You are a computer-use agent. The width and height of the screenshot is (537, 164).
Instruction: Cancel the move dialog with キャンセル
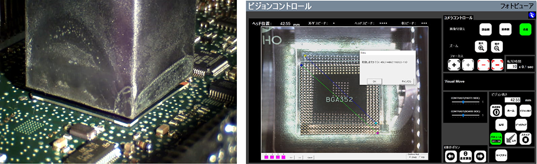(406, 81)
